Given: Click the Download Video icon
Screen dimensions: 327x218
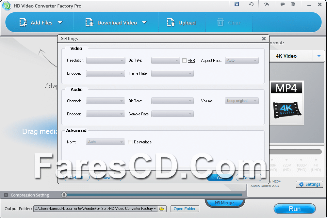Looking at the screenshot, I should (x=89, y=22).
